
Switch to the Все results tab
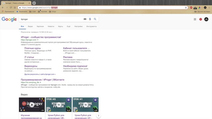23,26
